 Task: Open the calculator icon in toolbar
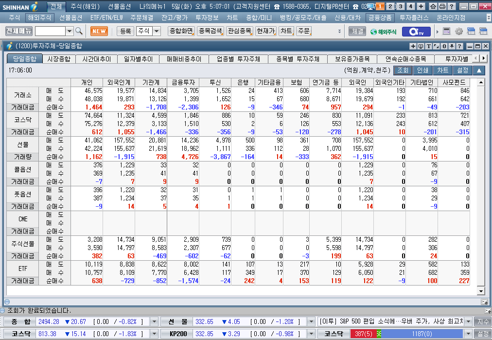446,31
